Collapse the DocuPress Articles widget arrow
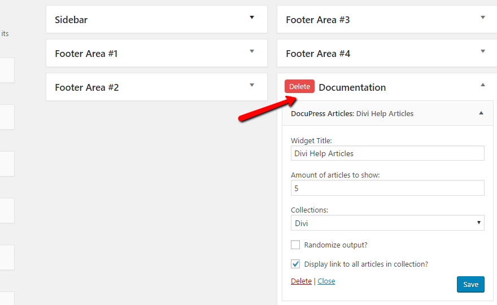Image resolution: width=497 pixels, height=305 pixels. pyautogui.click(x=481, y=113)
